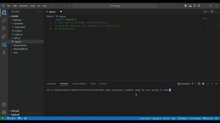Switch to the Debug Console tab
The image size is (220, 123).
tap(79, 84)
